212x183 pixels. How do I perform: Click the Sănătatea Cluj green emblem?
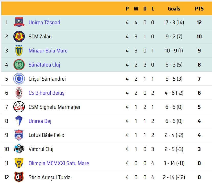click(x=19, y=64)
